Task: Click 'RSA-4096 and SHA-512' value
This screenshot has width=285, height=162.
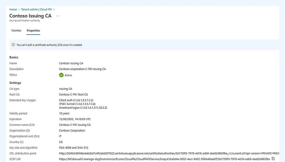Action: [x=74, y=148]
